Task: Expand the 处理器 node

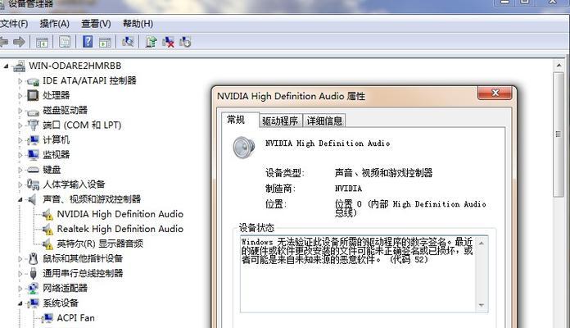Action: point(20,96)
